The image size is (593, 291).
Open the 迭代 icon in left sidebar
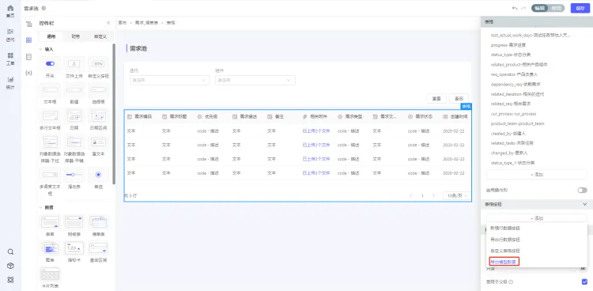(10, 32)
